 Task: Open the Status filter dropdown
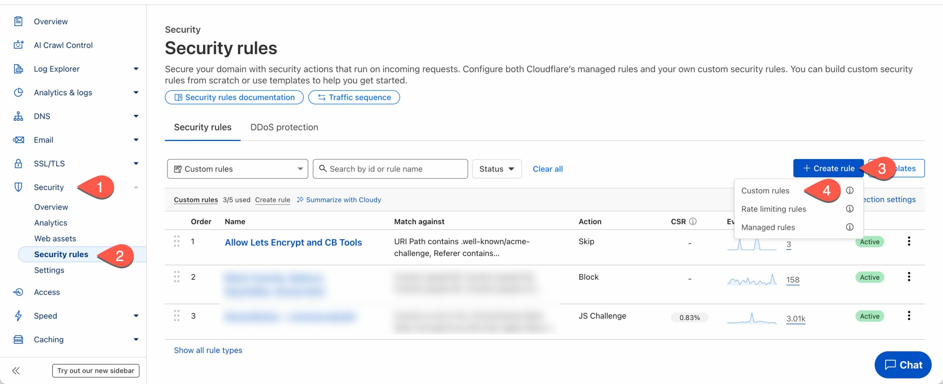pyautogui.click(x=496, y=169)
